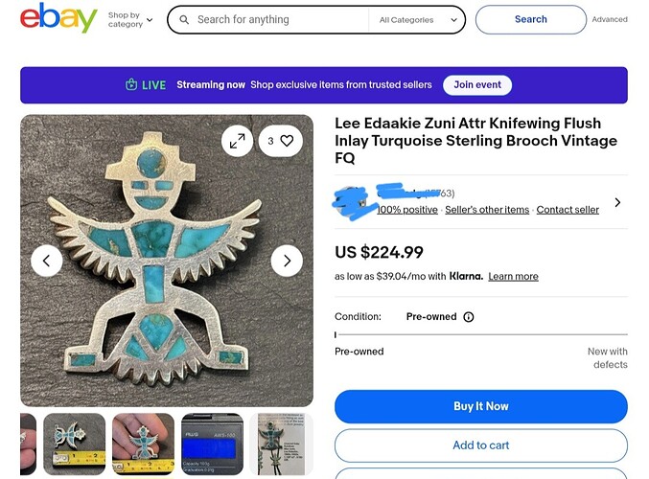Open Seller's other items link
Viewport: 649px width, 479px height.
click(487, 210)
